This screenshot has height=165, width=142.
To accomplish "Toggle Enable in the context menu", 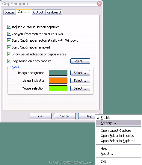I will click(118, 118).
